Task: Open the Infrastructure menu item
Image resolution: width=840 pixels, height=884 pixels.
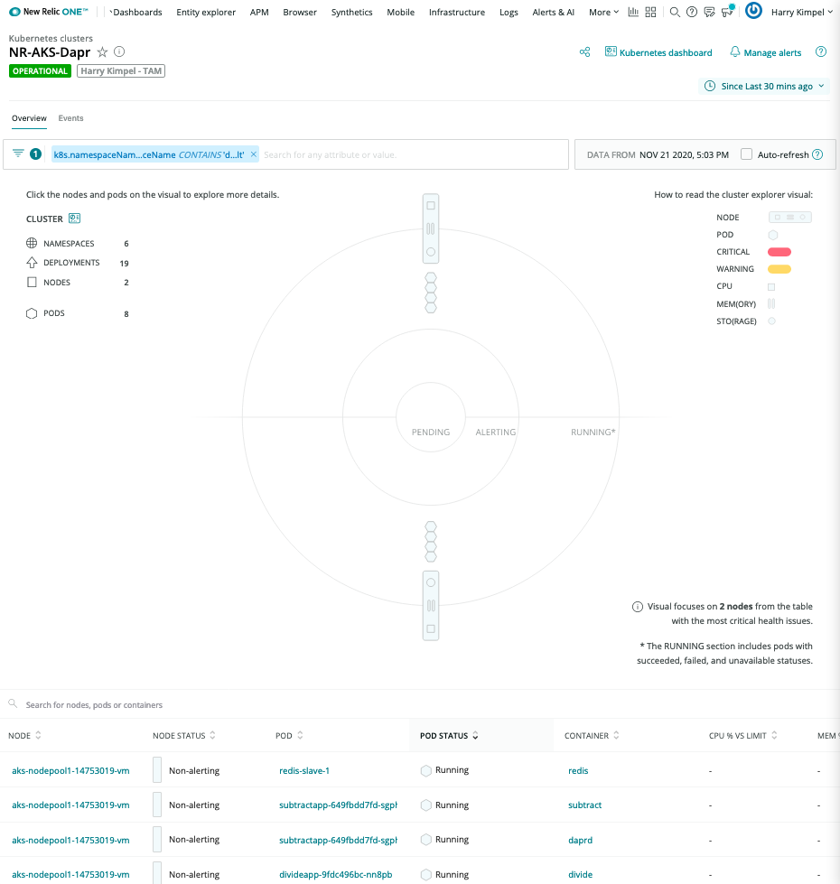Action: (456, 12)
